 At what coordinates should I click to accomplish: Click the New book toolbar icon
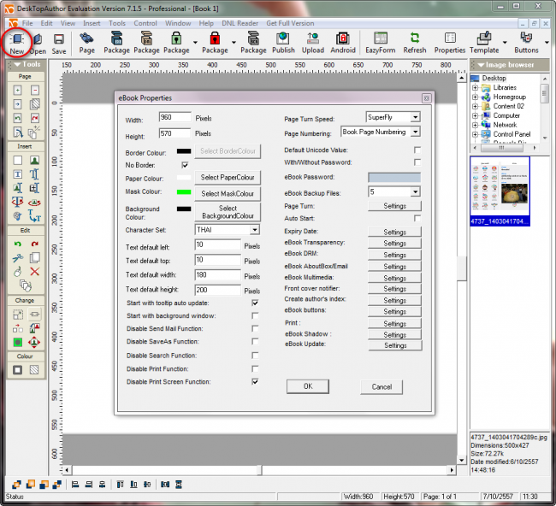click(x=17, y=39)
